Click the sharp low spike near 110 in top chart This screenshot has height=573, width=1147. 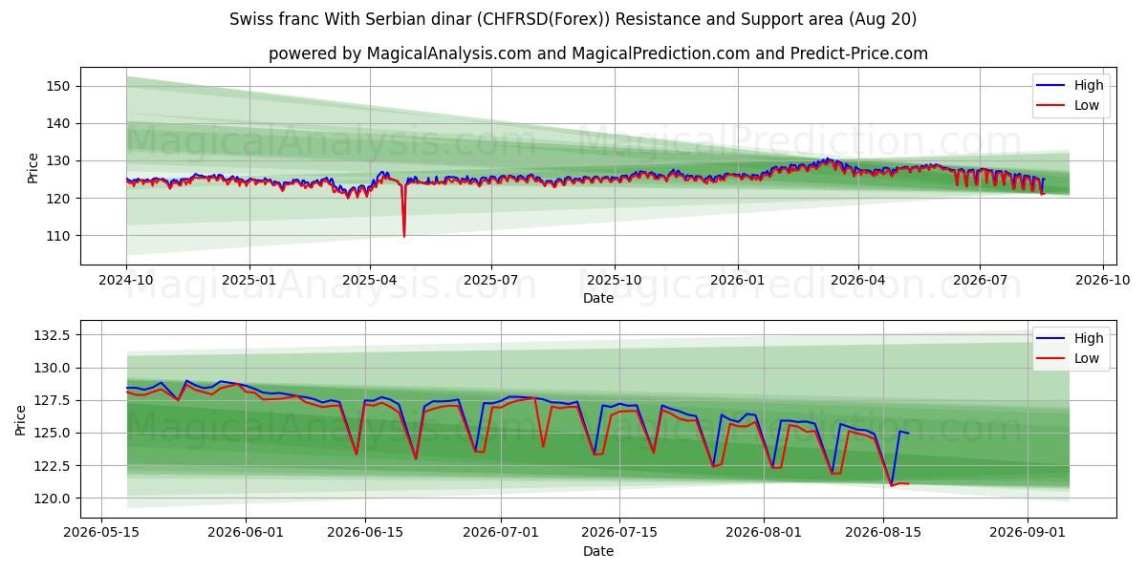point(403,234)
